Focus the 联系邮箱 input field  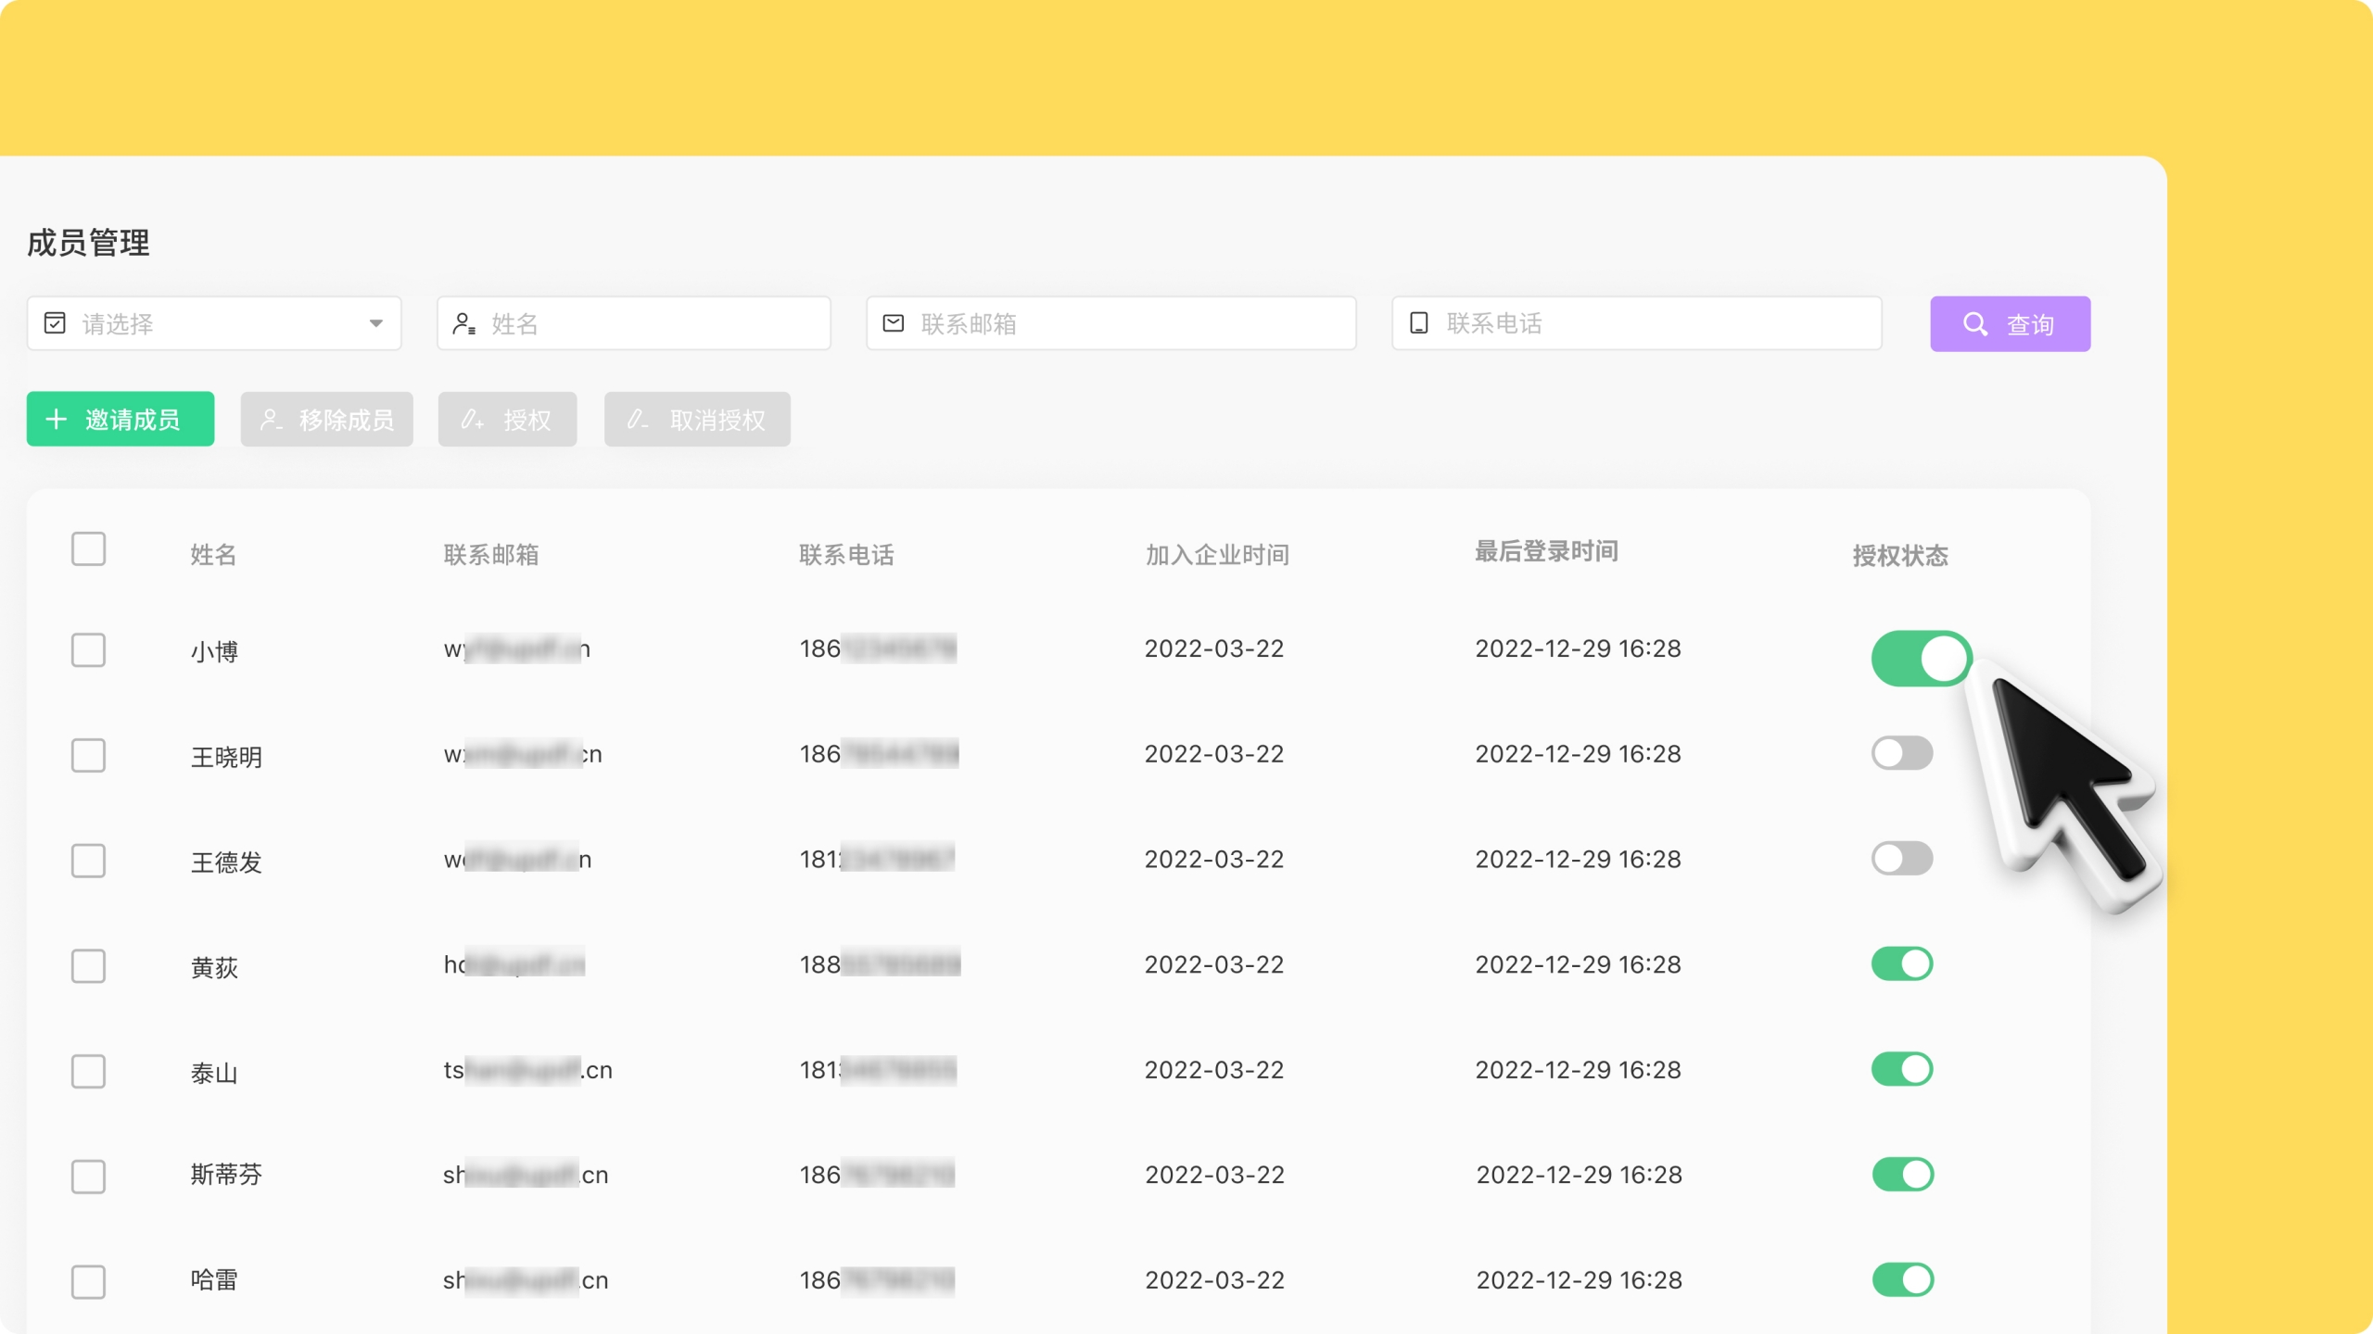click(x=1110, y=323)
